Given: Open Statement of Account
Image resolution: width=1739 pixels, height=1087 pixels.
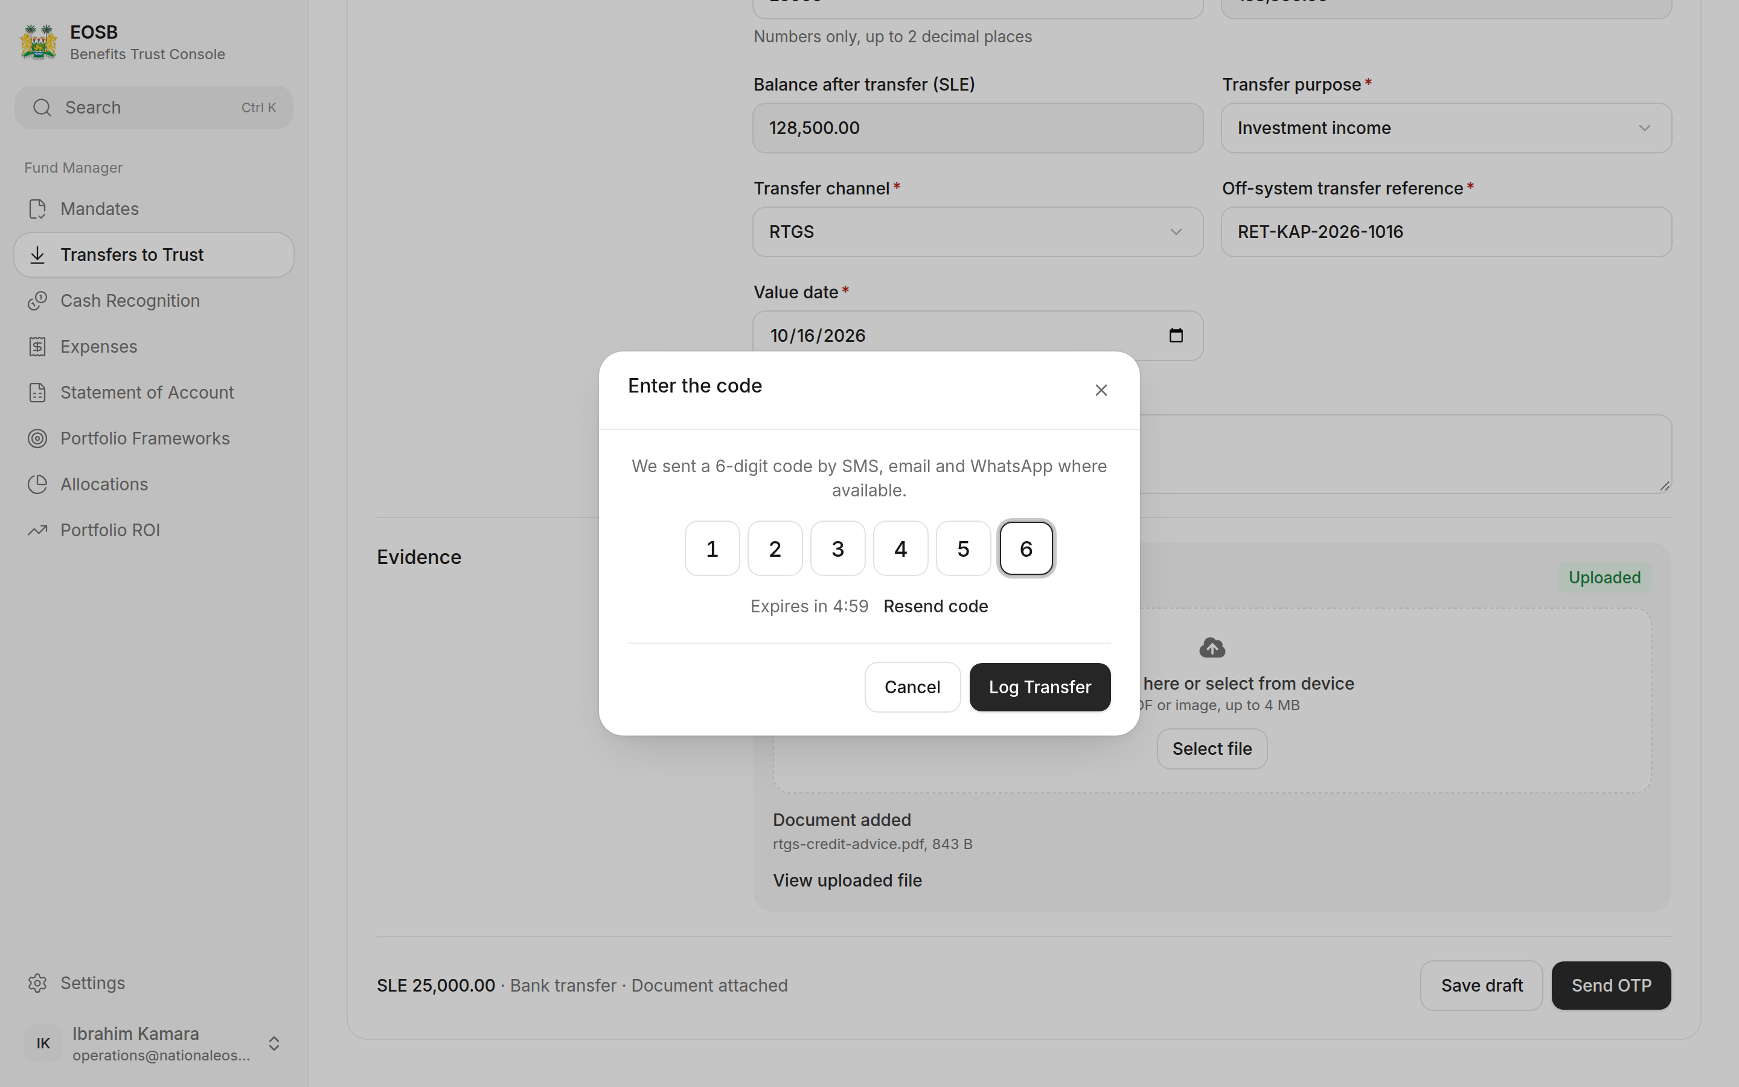Looking at the screenshot, I should click(154, 393).
